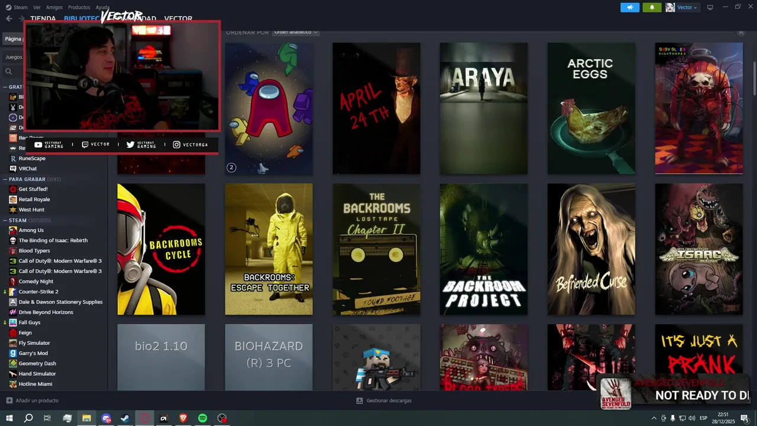Click the Geometry Dash sidebar icon

13,363
